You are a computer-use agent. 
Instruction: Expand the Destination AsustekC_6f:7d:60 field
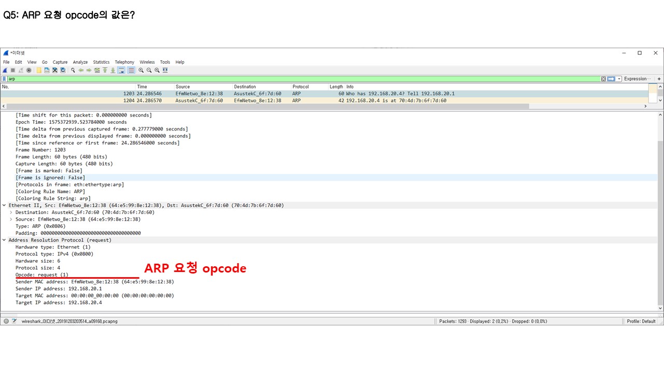pos(11,212)
